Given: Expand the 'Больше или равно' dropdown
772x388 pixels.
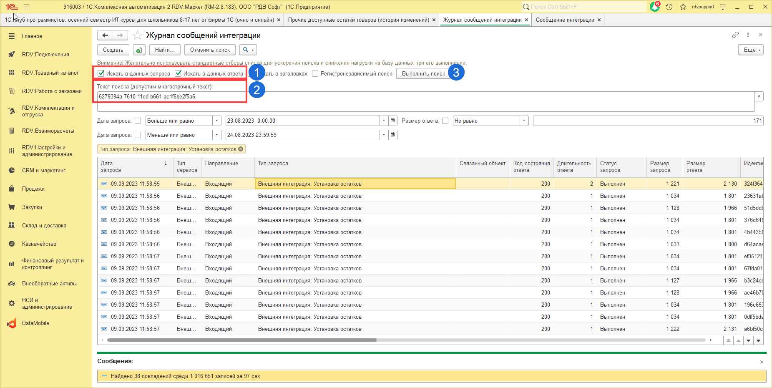Looking at the screenshot, I should [217, 121].
